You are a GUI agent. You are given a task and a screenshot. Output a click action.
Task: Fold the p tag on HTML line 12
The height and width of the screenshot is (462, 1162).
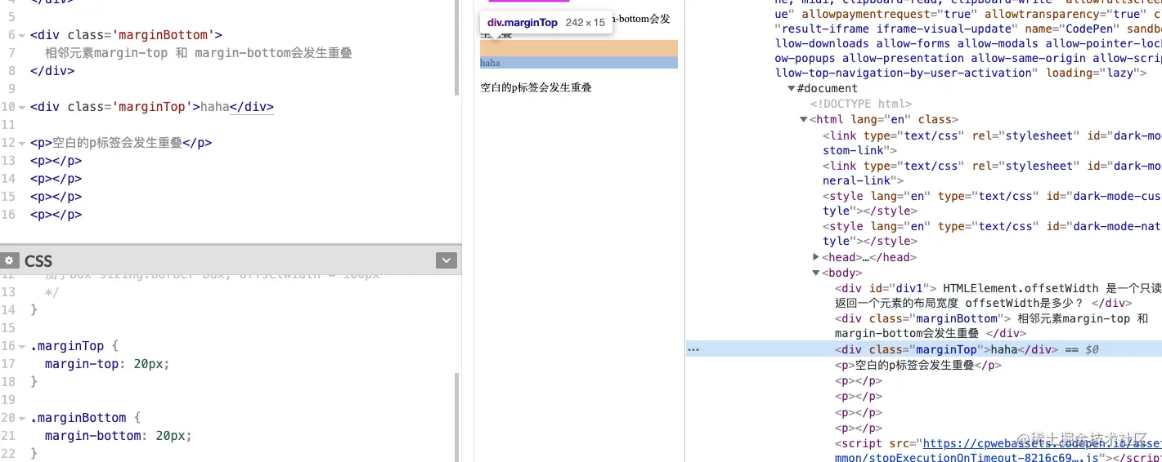(x=22, y=143)
